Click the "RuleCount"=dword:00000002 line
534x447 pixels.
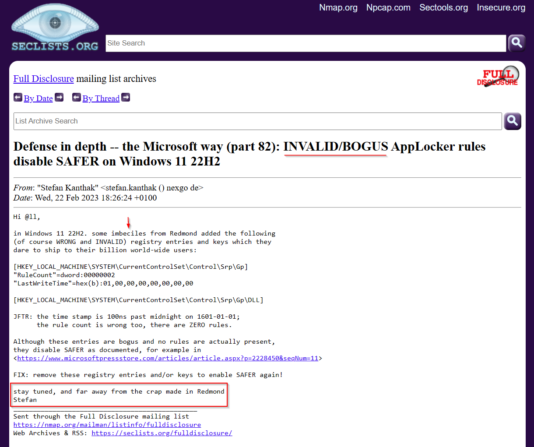click(x=64, y=275)
